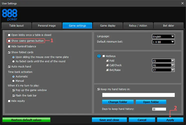Click the Default minimum bet: label
This screenshot has width=186, height=125.
coord(110,42)
